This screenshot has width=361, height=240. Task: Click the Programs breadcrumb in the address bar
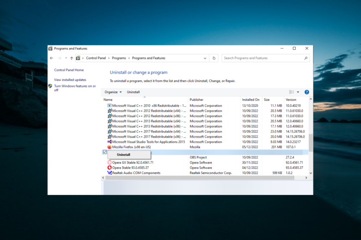(119, 58)
